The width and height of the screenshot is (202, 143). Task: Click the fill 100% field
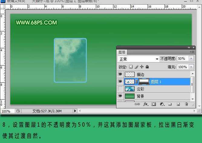[183, 67]
